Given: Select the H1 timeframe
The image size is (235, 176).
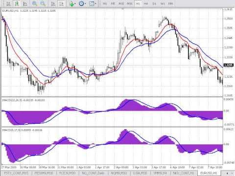Looking at the screenshot, I should click(138, 3).
